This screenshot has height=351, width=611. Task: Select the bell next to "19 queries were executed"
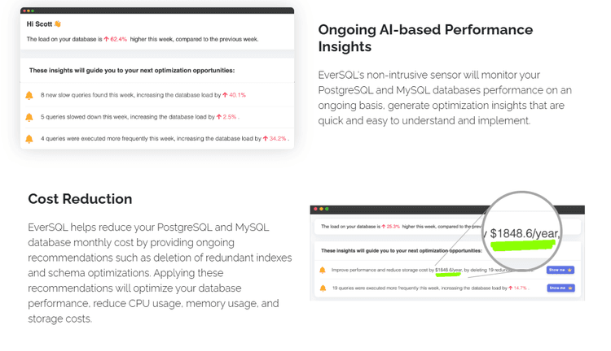(323, 288)
